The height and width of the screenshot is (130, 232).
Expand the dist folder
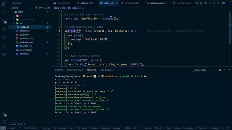point(14,16)
